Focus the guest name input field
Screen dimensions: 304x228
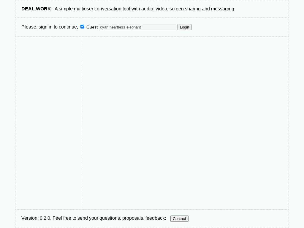(x=137, y=27)
